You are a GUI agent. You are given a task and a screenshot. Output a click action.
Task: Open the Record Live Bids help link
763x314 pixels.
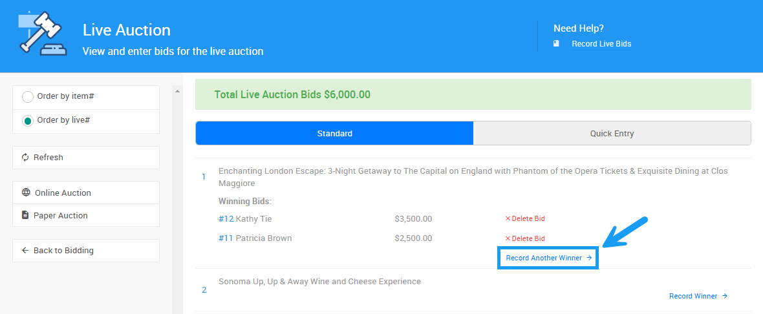click(601, 44)
